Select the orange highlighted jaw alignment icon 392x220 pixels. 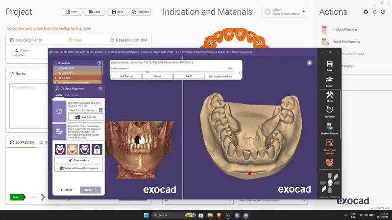click(x=73, y=149)
